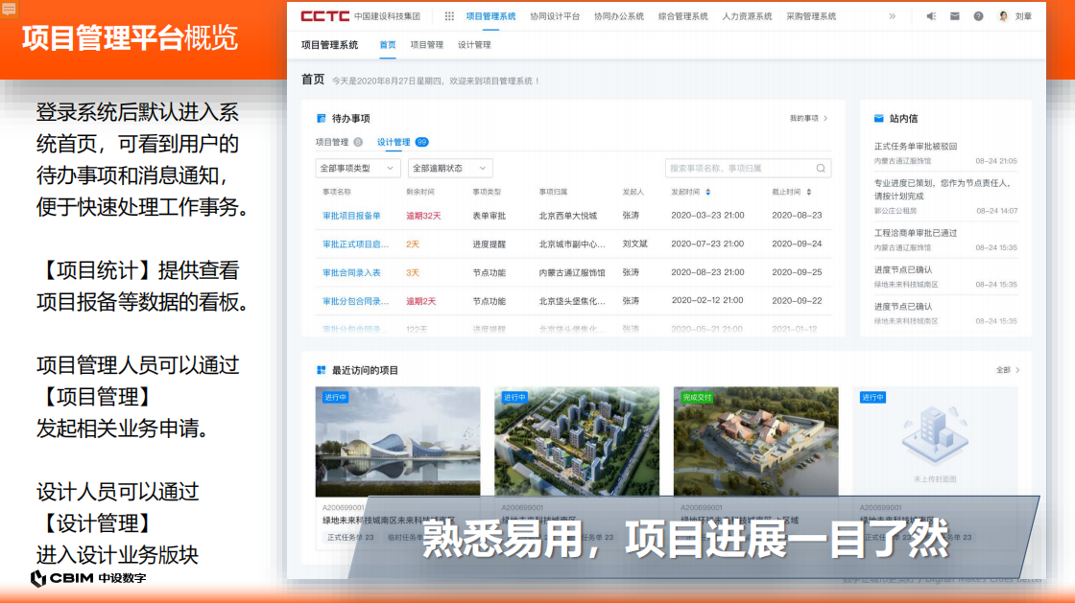
Task: Click 北京西单大悦城 project cell
Action: pyautogui.click(x=567, y=216)
